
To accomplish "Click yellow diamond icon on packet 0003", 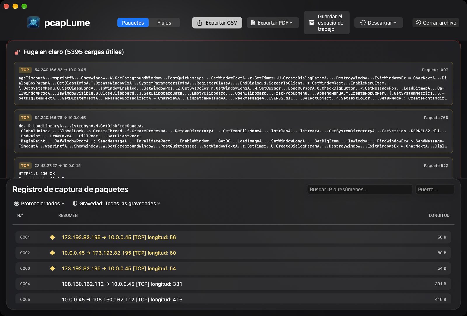I will point(53,268).
